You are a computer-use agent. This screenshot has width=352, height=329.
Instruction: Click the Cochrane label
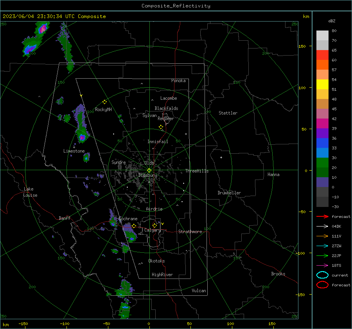click(x=128, y=219)
